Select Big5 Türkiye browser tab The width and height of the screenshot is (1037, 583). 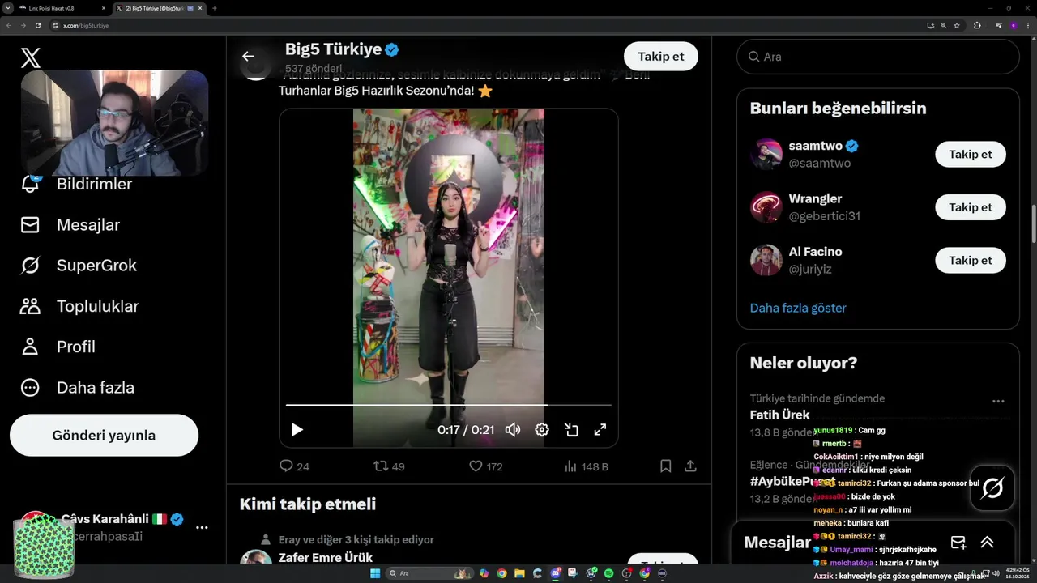(x=159, y=8)
